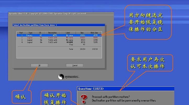The height and width of the screenshot is (105, 189).
Task: Click the Part column header
Action: tap(21, 33)
